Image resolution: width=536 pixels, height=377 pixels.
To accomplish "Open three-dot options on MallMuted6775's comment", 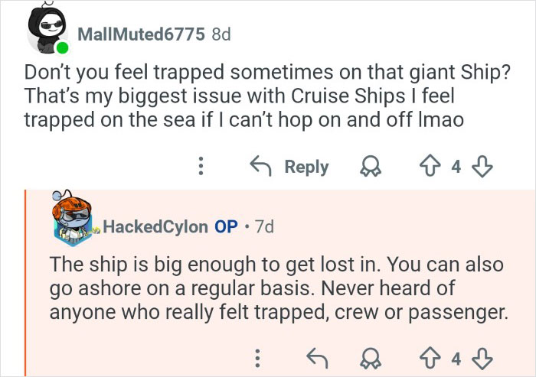I will pos(201,167).
